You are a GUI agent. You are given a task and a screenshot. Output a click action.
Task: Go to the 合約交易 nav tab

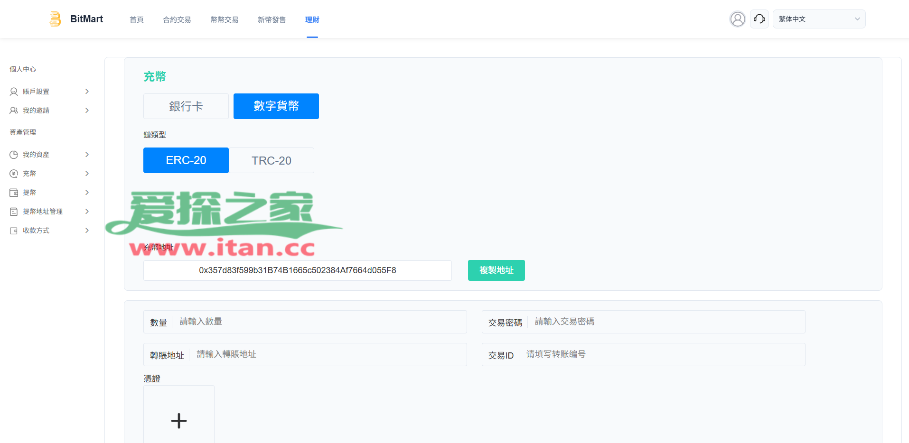177,19
